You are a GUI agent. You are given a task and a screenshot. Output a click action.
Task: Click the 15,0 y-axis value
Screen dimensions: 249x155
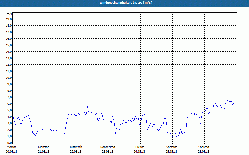[9, 45]
